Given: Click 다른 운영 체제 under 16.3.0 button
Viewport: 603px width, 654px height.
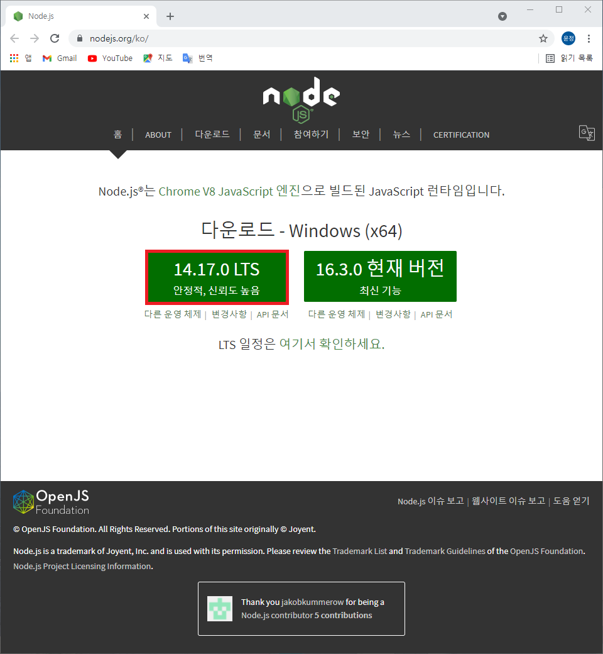Looking at the screenshot, I should pos(336,314).
